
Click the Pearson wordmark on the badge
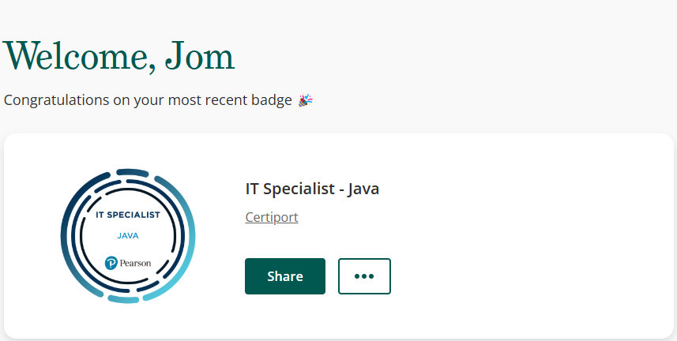coord(136,264)
